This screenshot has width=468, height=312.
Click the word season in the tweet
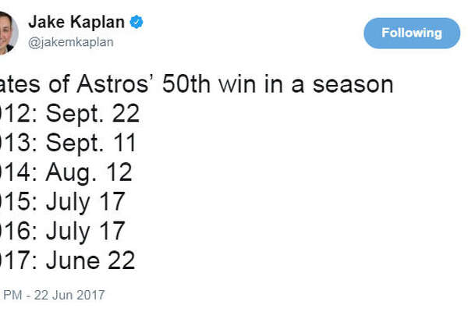353,84
